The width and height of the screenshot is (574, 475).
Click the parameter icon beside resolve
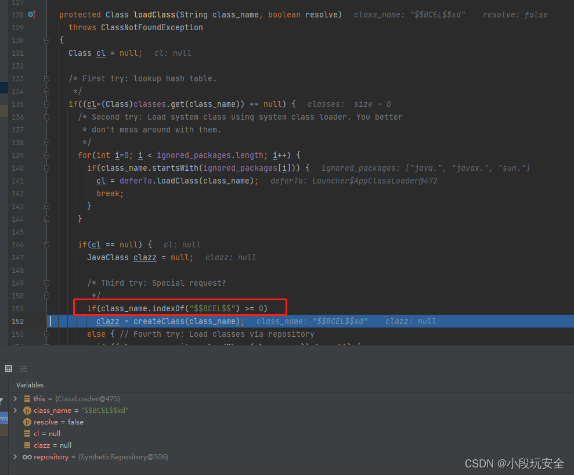(x=27, y=422)
